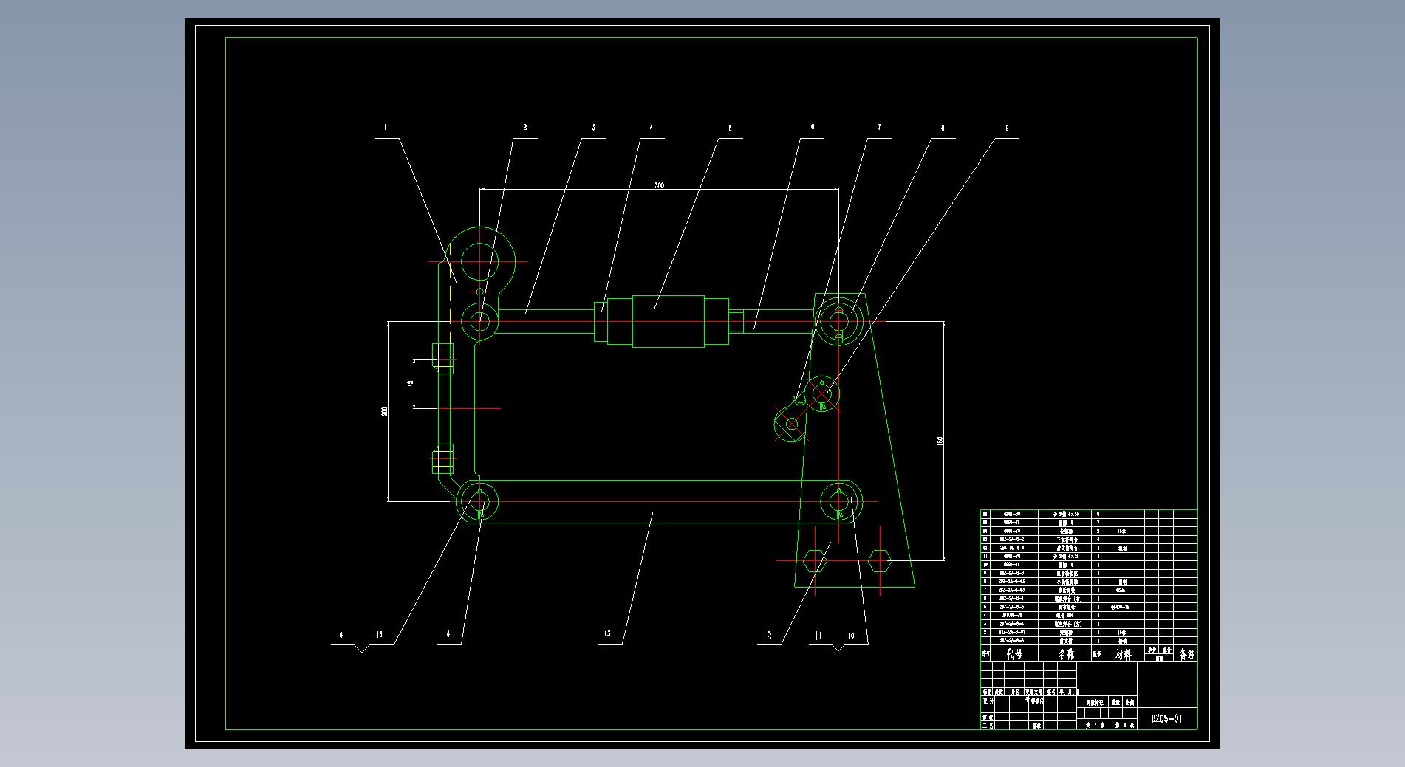
Task: Click the 代号 column header in parts list
Action: click(x=1015, y=654)
